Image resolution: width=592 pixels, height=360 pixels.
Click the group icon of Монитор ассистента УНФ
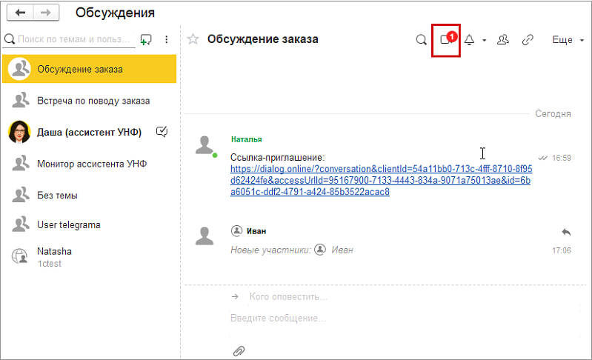[x=21, y=163]
